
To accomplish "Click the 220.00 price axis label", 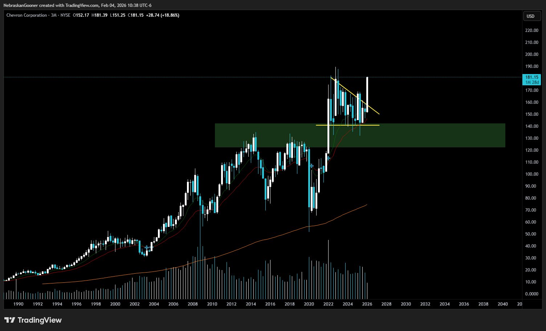I will 531,30.
